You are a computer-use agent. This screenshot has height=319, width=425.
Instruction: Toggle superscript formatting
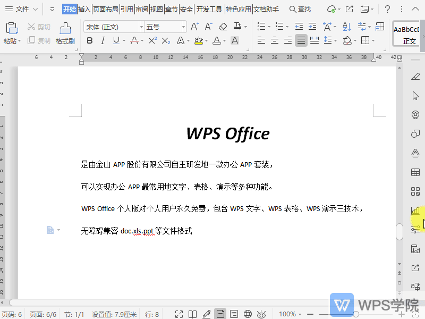pyautogui.click(x=152, y=41)
